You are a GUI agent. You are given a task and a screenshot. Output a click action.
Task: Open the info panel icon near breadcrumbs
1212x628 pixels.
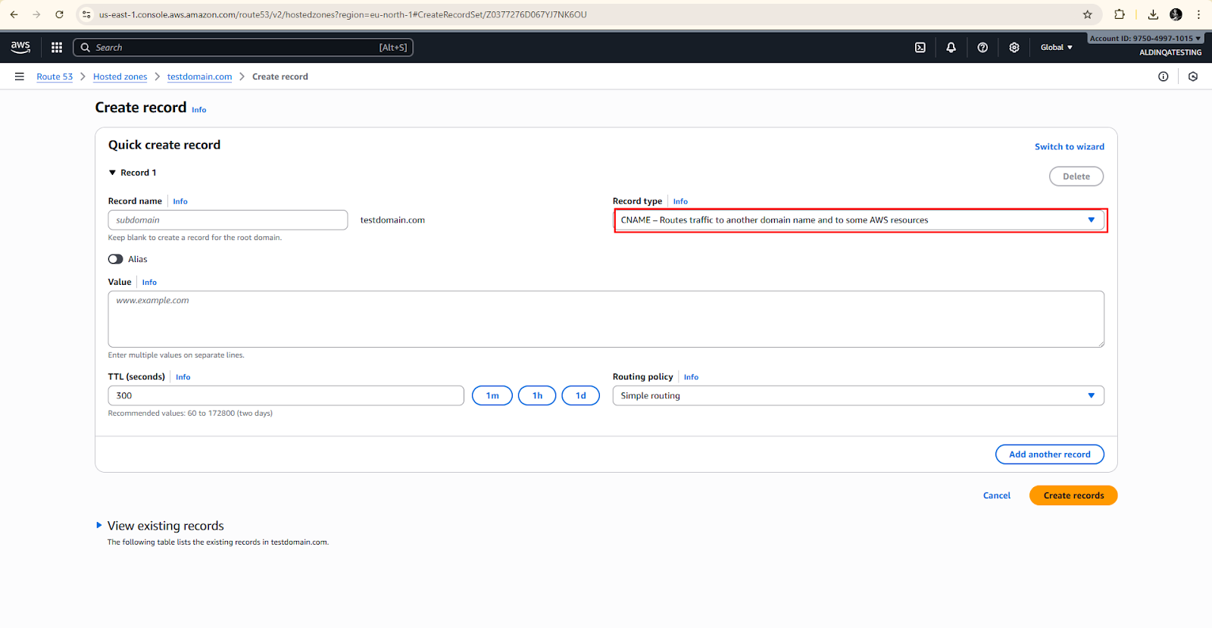pyautogui.click(x=1163, y=77)
